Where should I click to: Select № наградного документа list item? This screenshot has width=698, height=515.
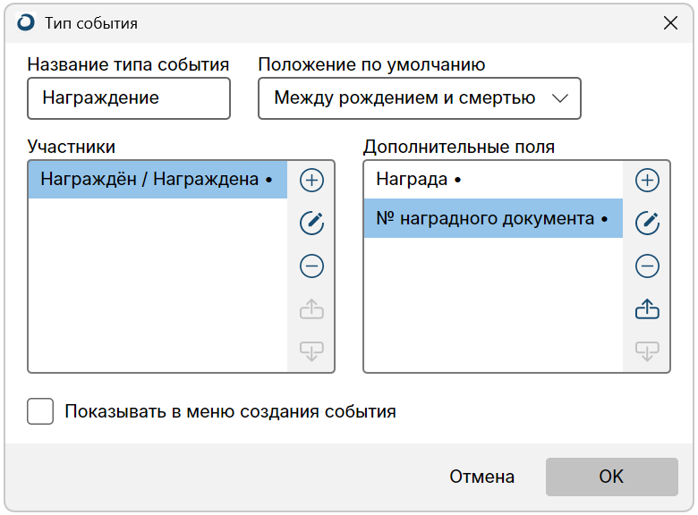pos(493,218)
